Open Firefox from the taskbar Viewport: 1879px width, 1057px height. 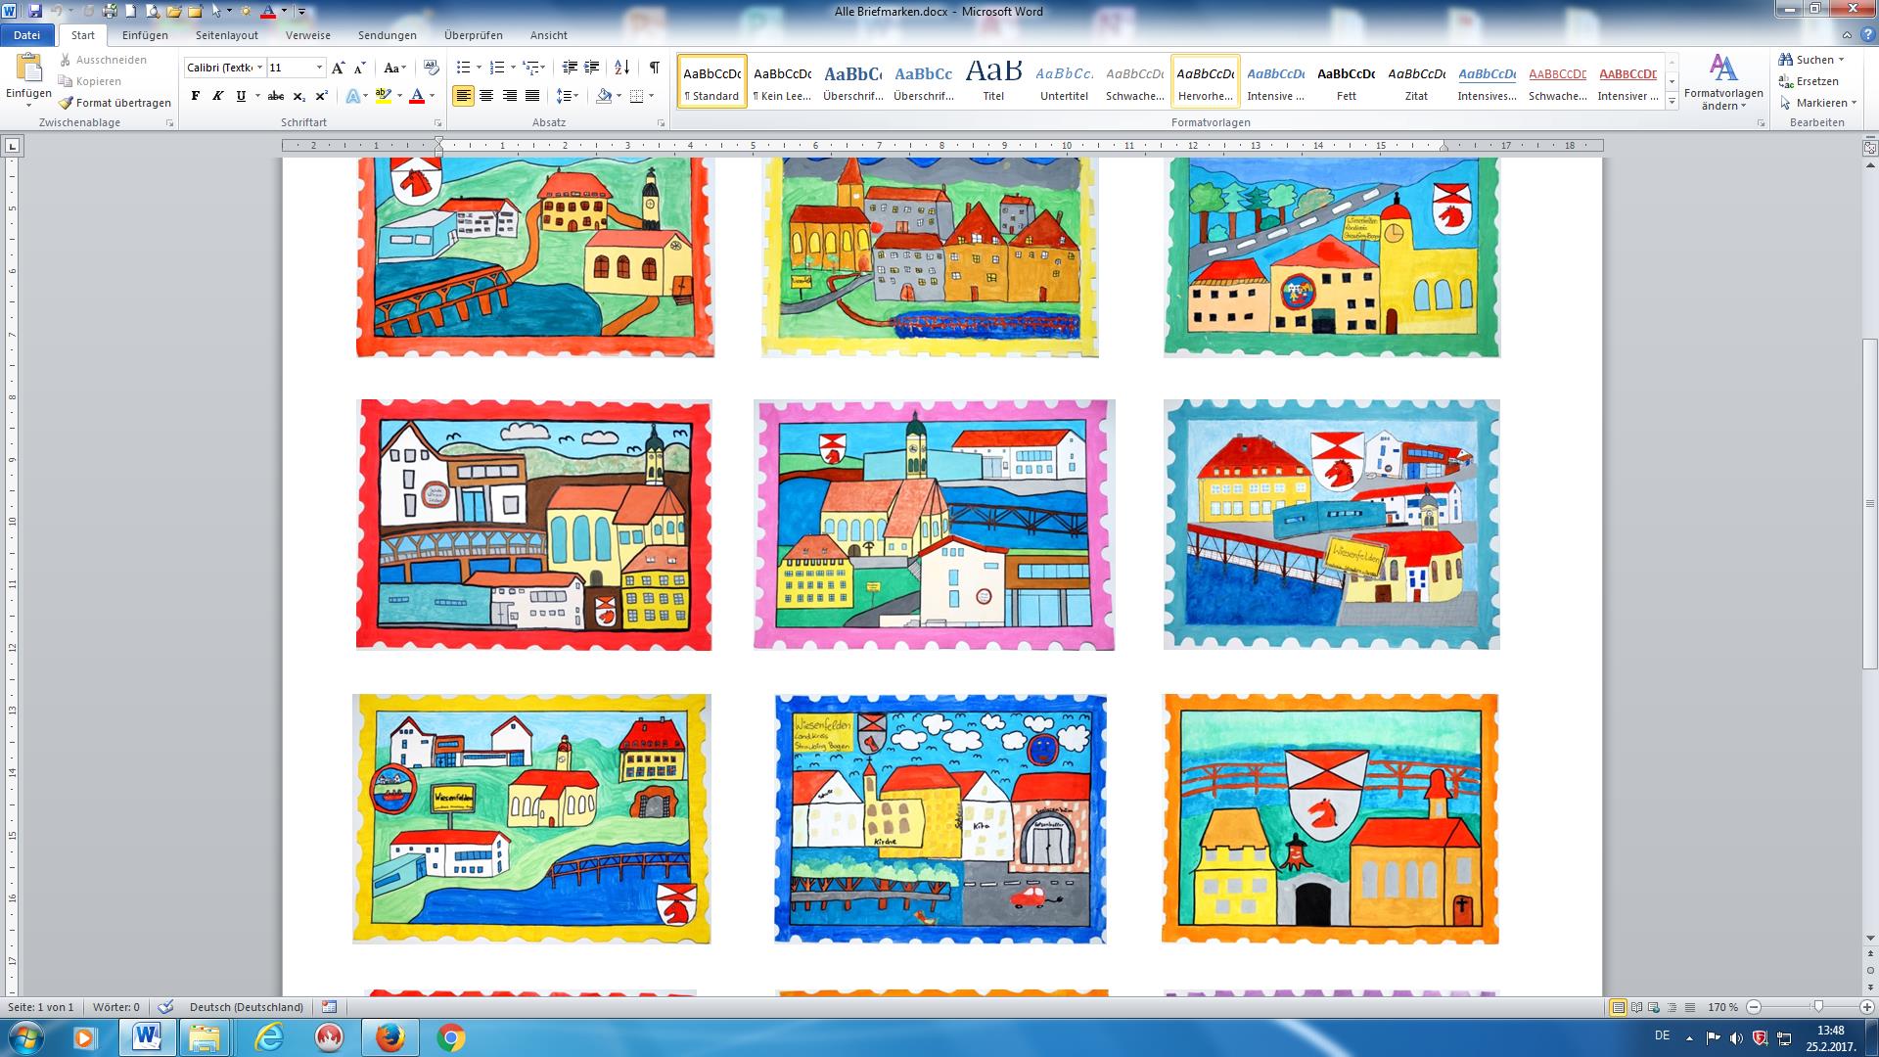click(x=390, y=1037)
